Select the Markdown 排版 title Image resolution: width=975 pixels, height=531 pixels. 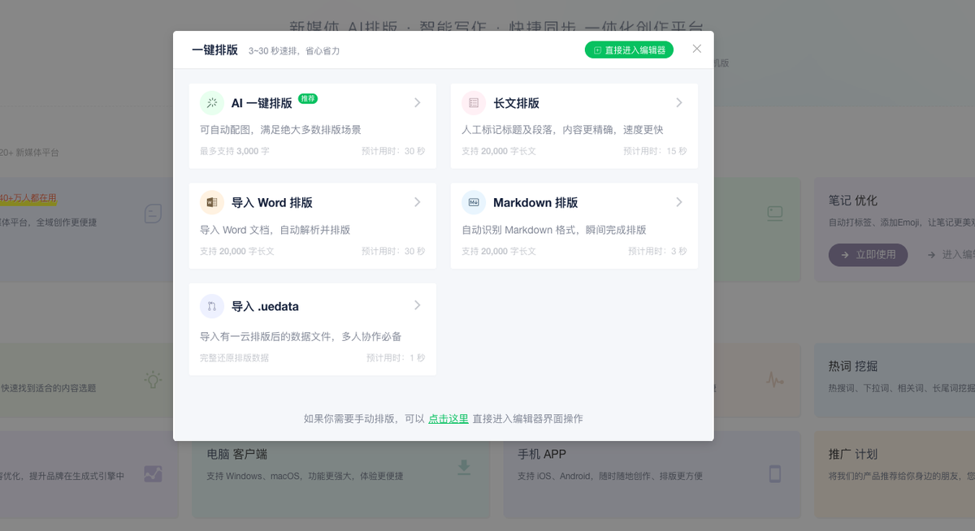pos(535,202)
